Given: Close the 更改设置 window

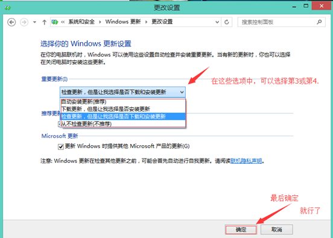Looking at the screenshot, I should coord(322,6).
